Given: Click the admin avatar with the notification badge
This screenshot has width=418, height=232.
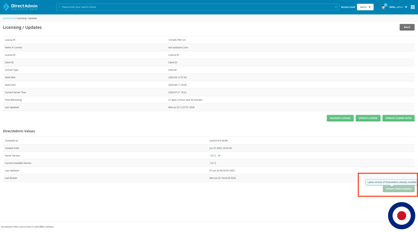Looking at the screenshot, I should (x=383, y=7).
